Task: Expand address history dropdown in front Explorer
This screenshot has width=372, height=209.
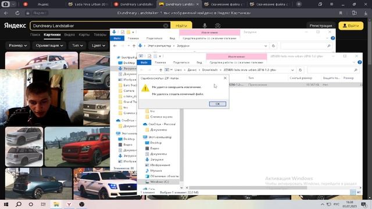Action: [292, 70]
